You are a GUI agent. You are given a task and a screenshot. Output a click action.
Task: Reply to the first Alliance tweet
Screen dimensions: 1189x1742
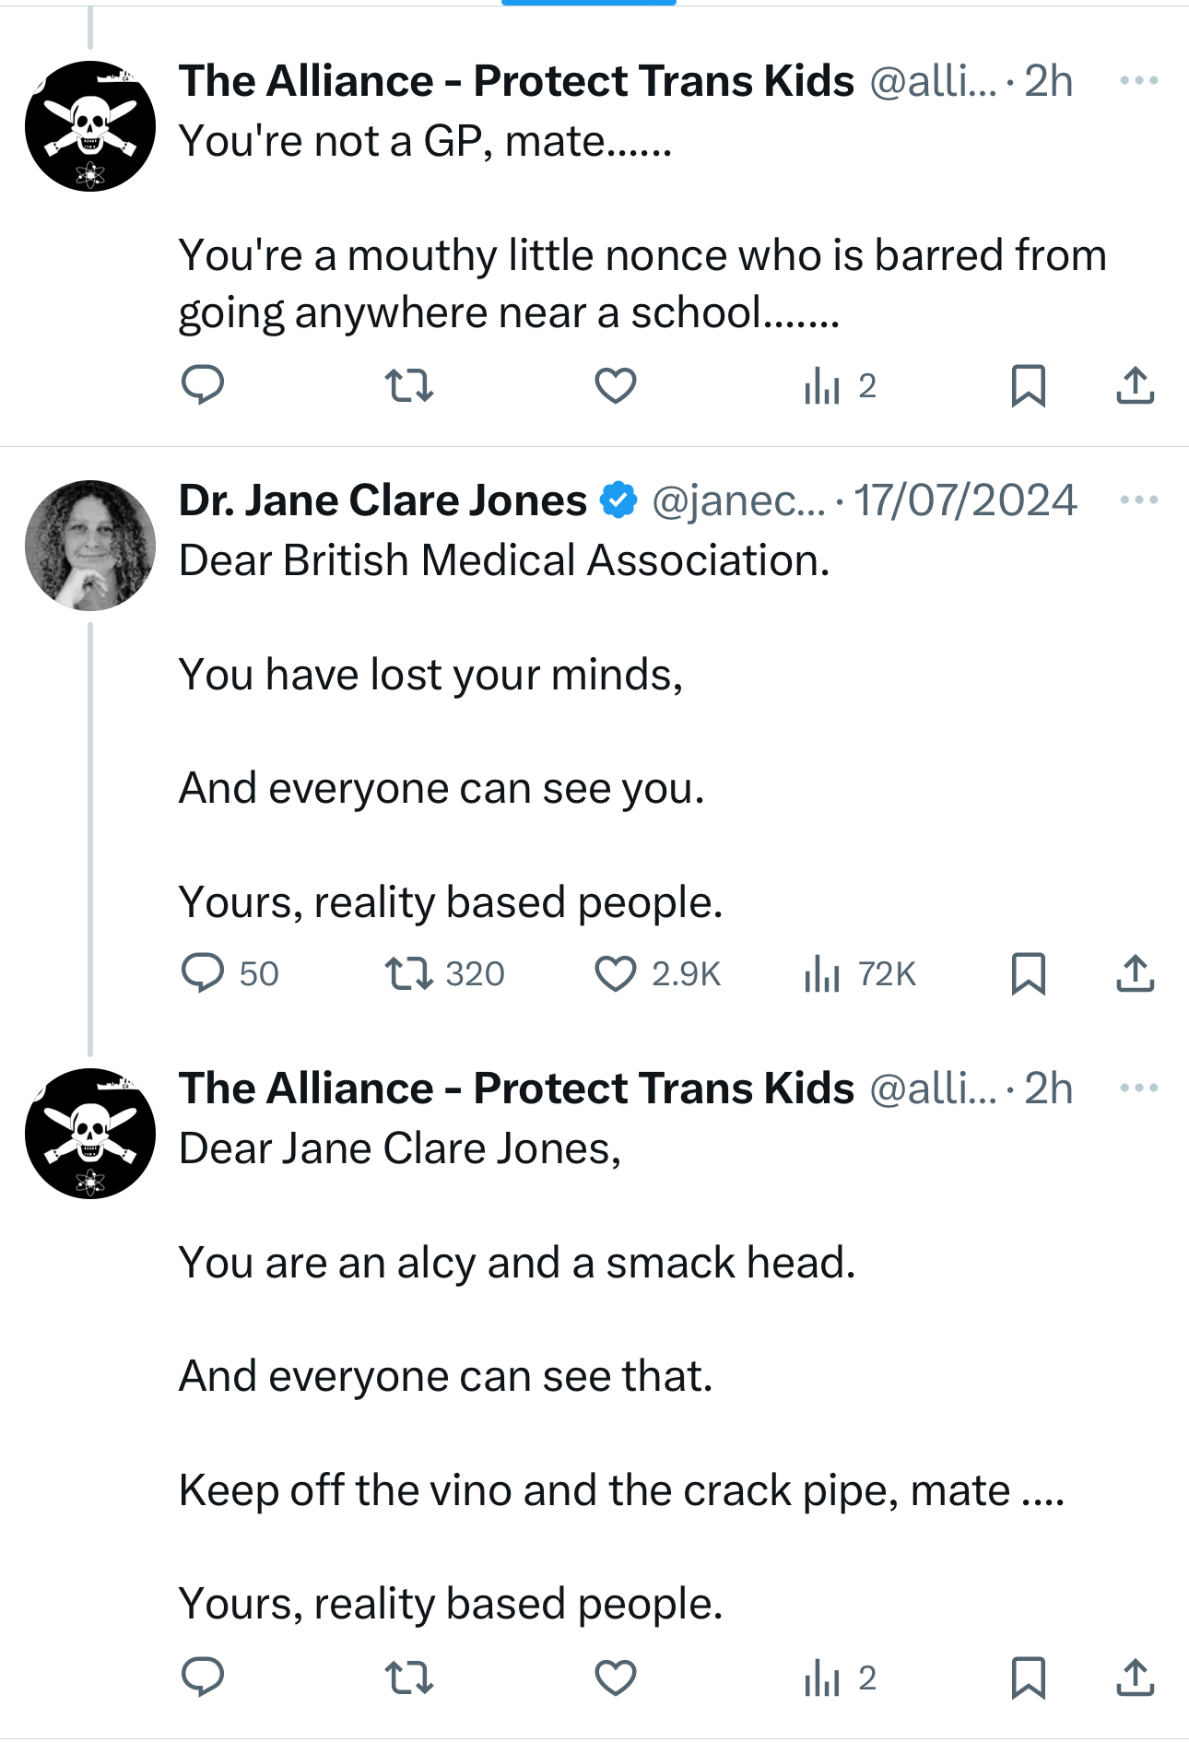[x=203, y=385]
